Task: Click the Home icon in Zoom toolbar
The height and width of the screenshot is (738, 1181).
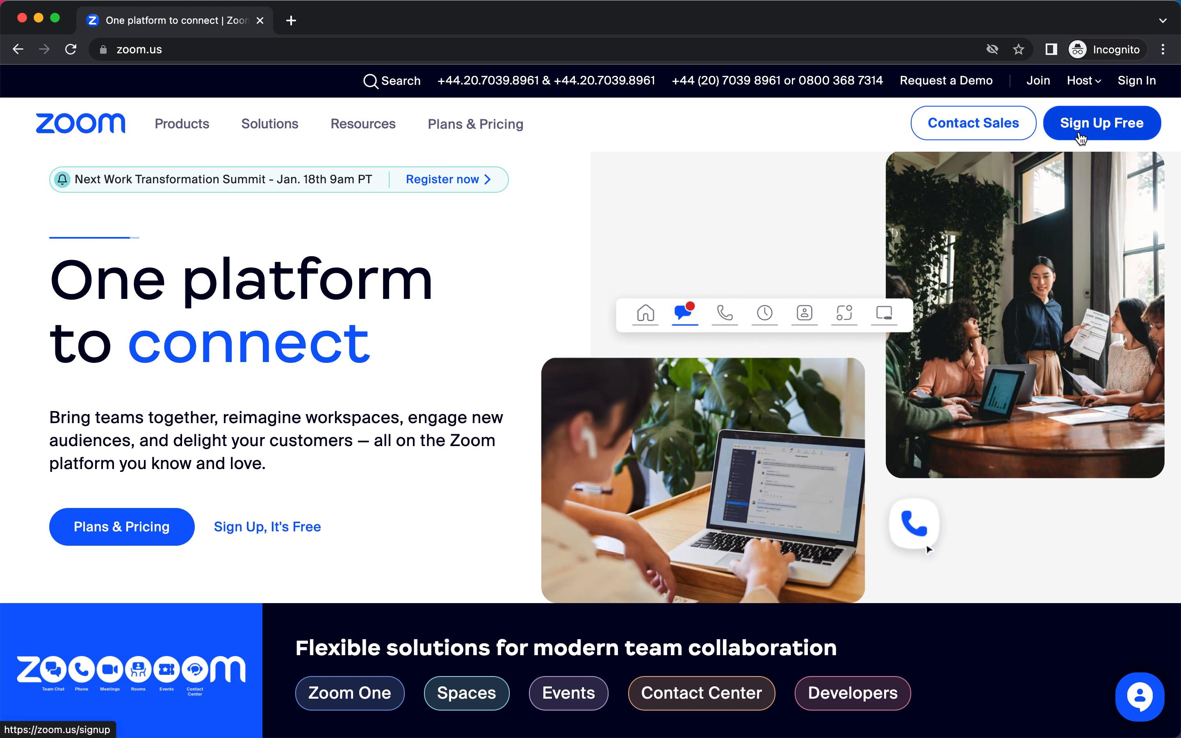Action: [646, 313]
